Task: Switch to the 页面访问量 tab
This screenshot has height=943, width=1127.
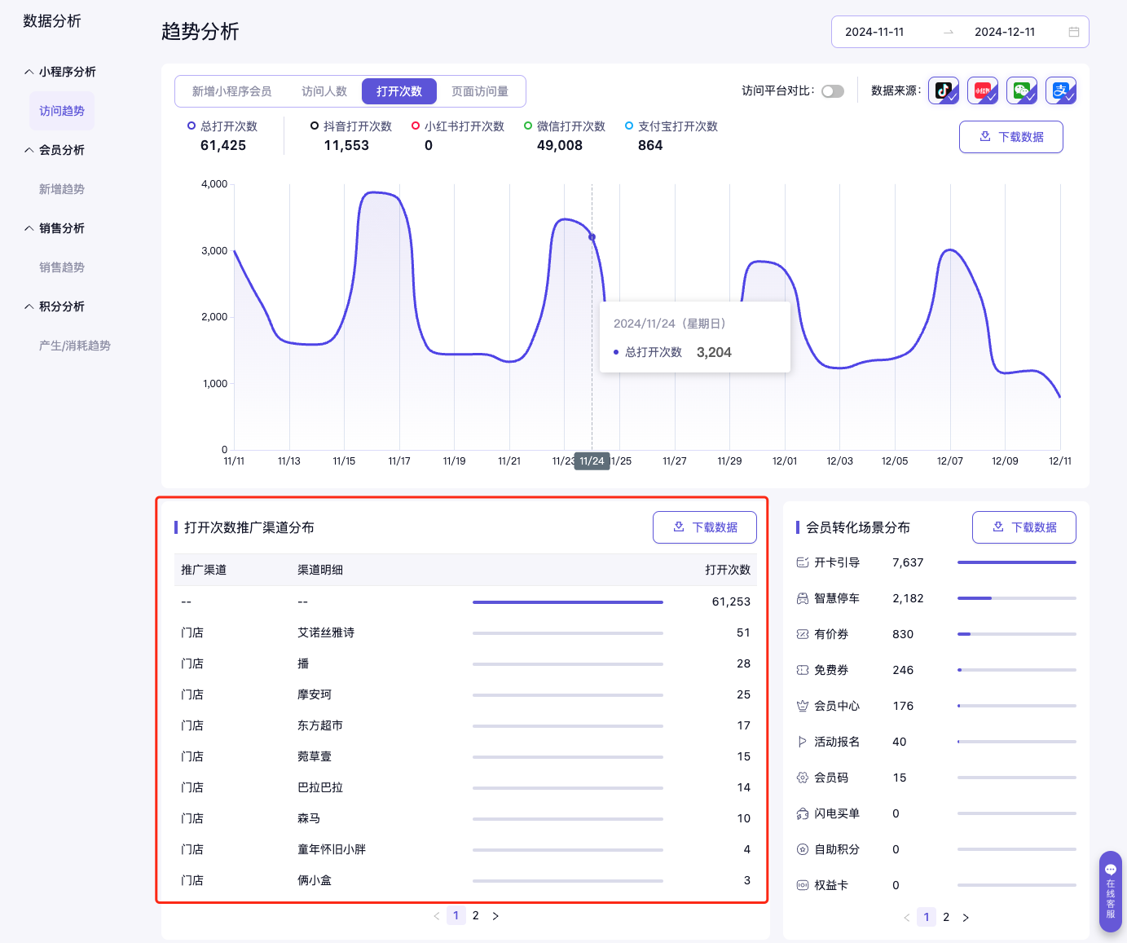Action: pos(480,91)
